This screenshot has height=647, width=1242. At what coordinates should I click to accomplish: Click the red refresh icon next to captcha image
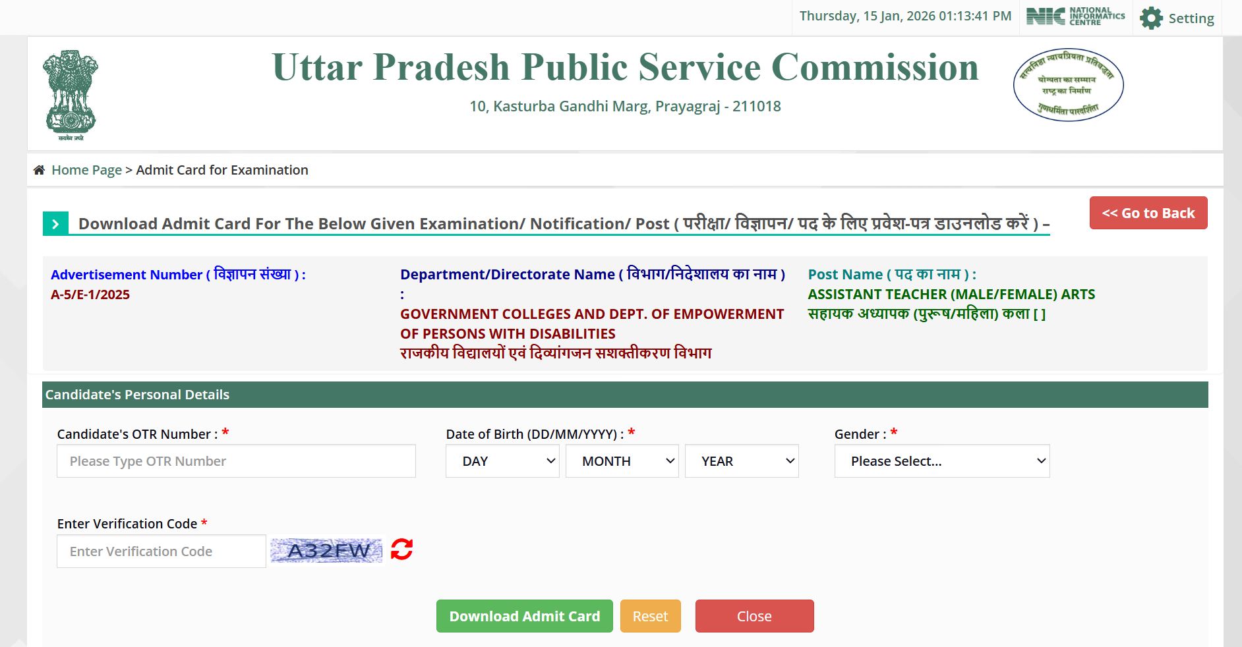coord(401,549)
